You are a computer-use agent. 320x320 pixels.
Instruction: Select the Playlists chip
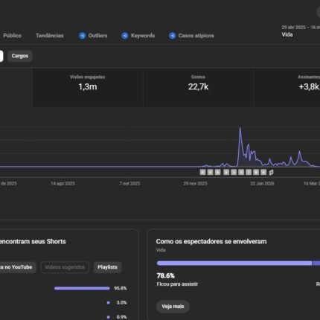[x=107, y=267]
